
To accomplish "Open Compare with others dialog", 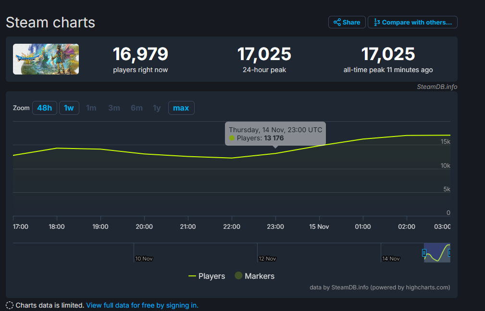I will click(412, 22).
